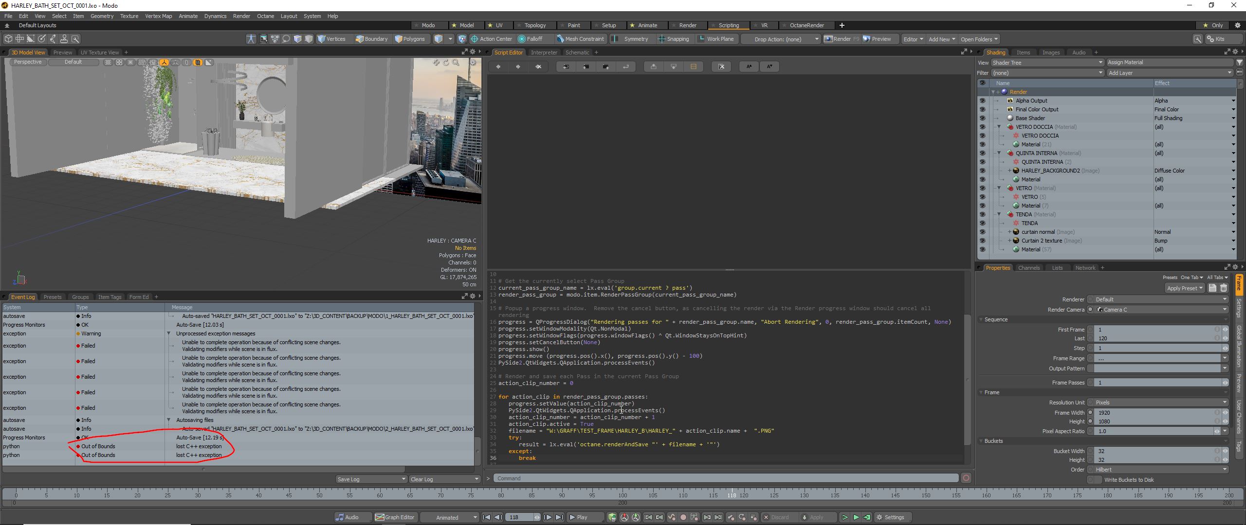1246x525 pixels.
Task: Click the Audio button in timeline bar
Action: 348,517
